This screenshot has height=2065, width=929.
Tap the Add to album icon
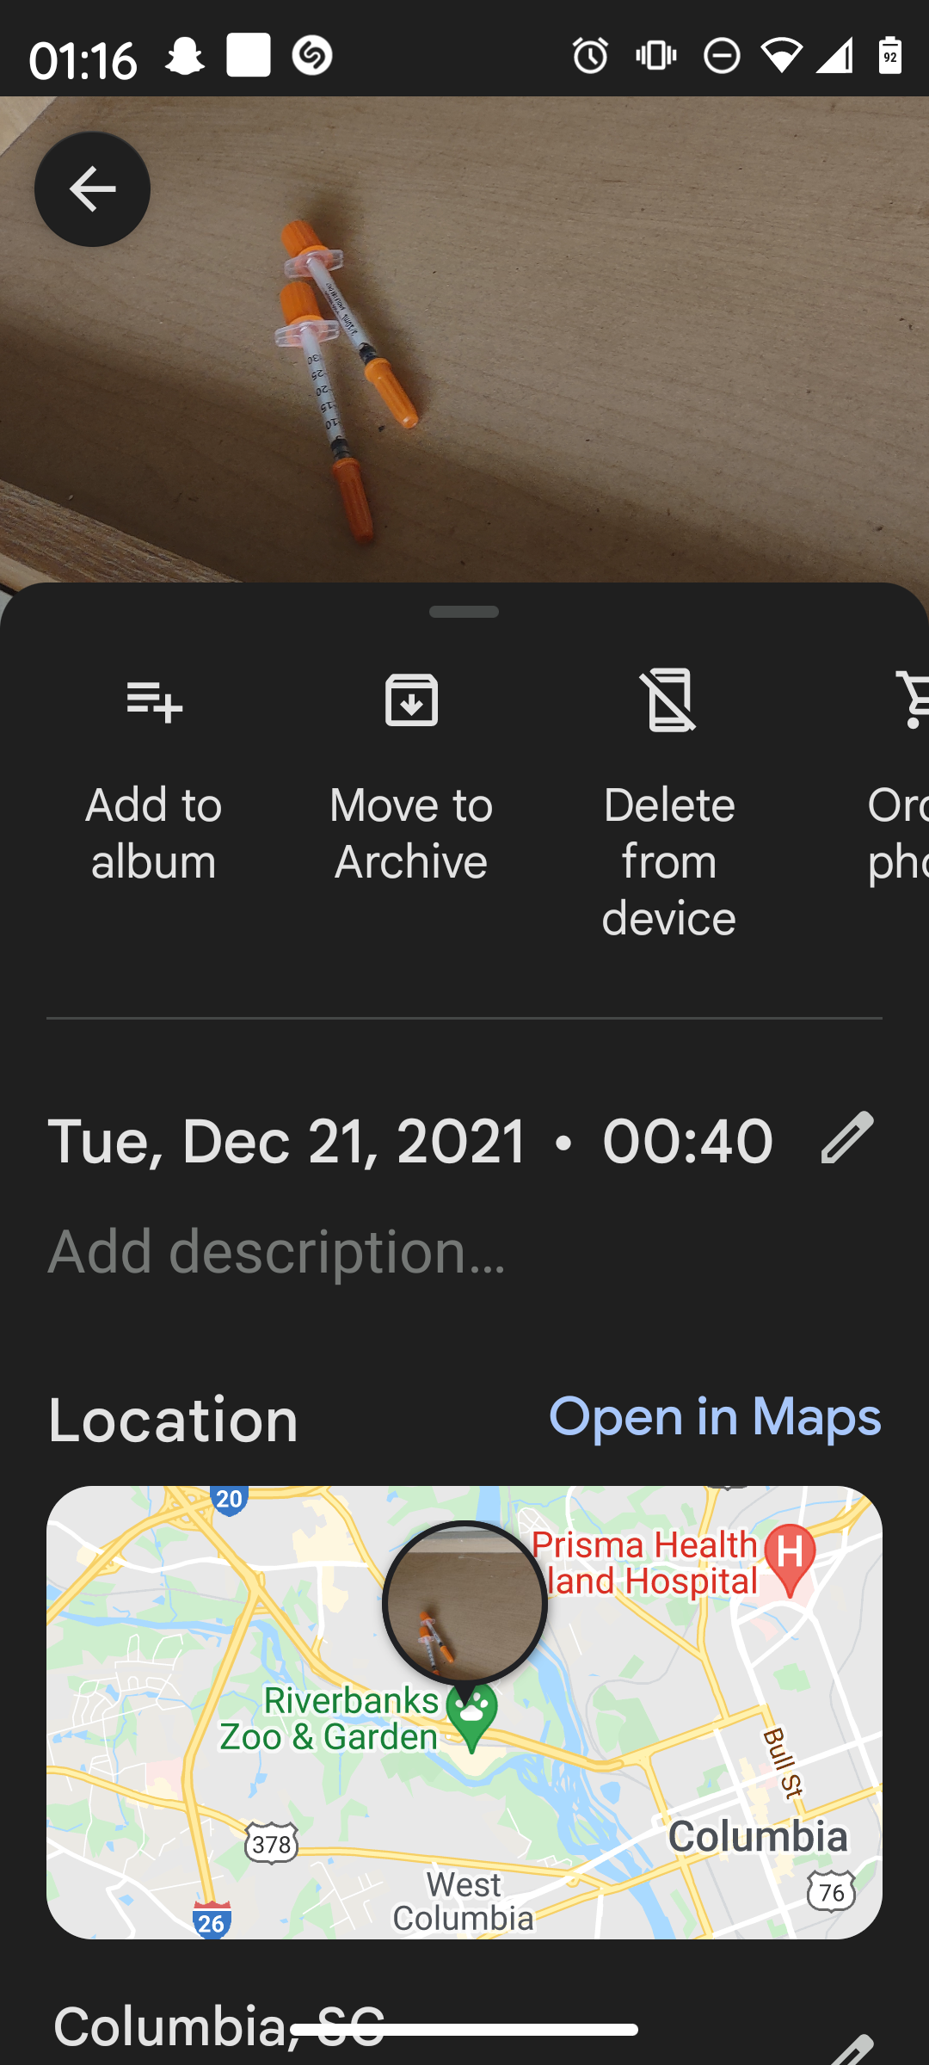(154, 701)
